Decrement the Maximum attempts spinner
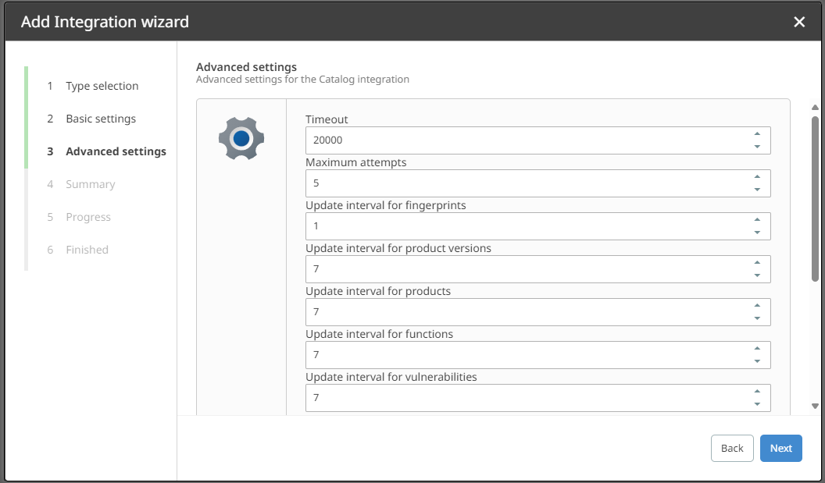 [757, 190]
